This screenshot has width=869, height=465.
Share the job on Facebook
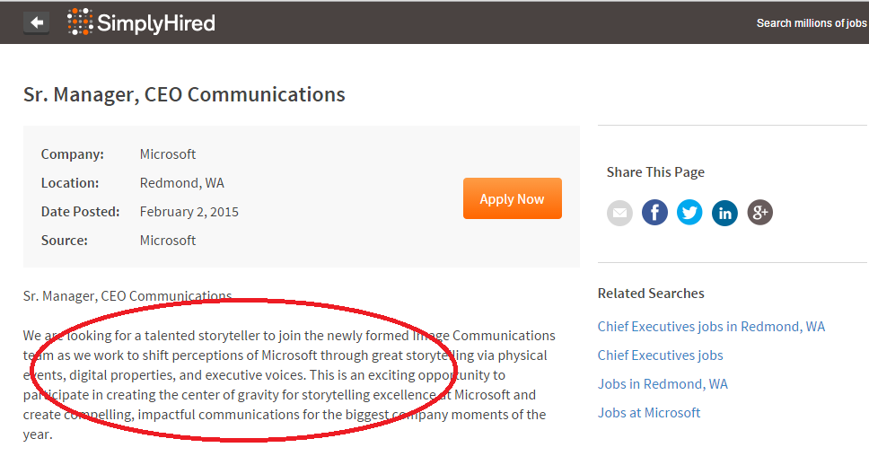654,213
